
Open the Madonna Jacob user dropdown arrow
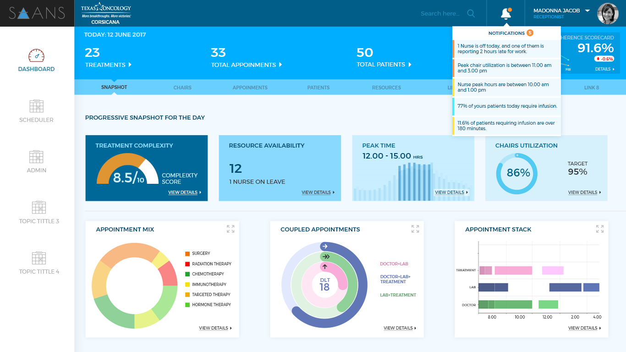[587, 11]
